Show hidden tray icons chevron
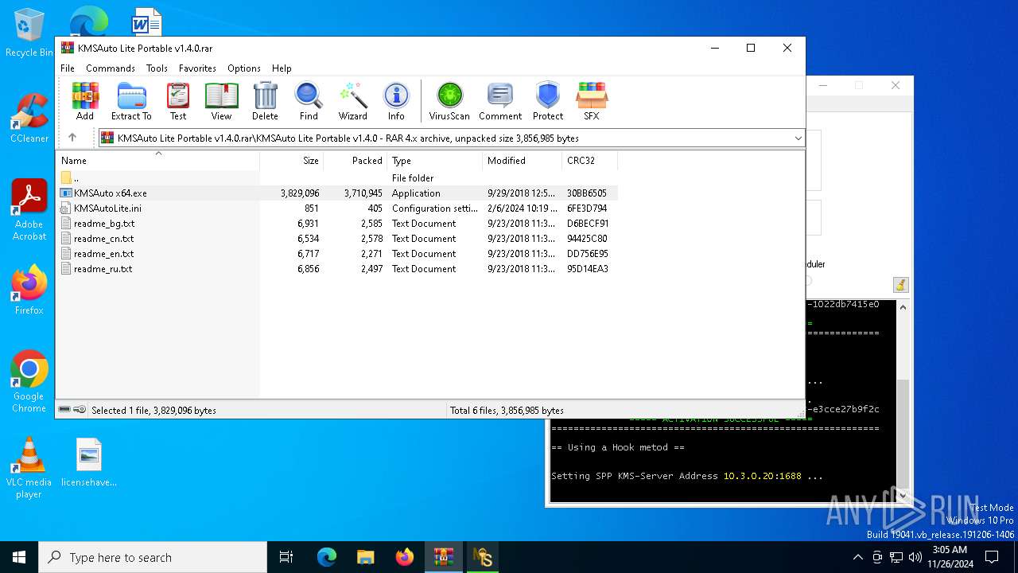Image resolution: width=1018 pixels, height=573 pixels. (857, 557)
